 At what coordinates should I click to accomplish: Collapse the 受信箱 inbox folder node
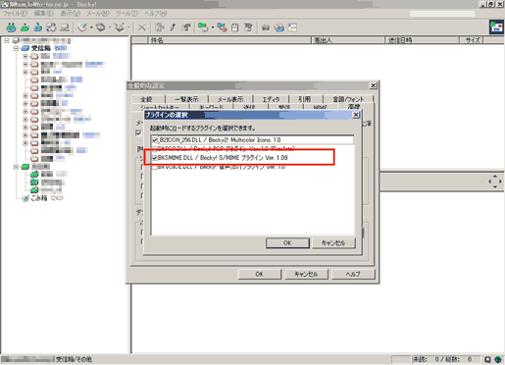click(x=16, y=48)
